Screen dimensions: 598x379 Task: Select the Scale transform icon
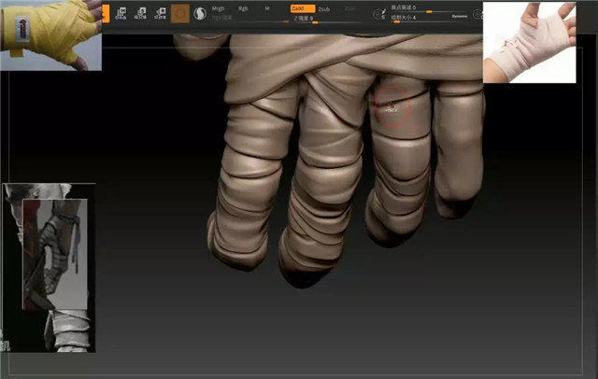tap(140, 13)
